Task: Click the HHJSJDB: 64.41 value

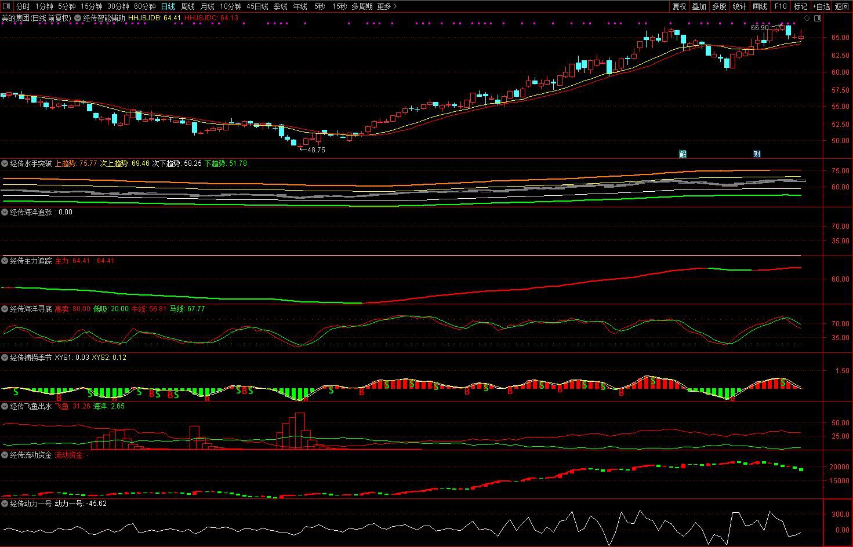Action: [x=154, y=18]
